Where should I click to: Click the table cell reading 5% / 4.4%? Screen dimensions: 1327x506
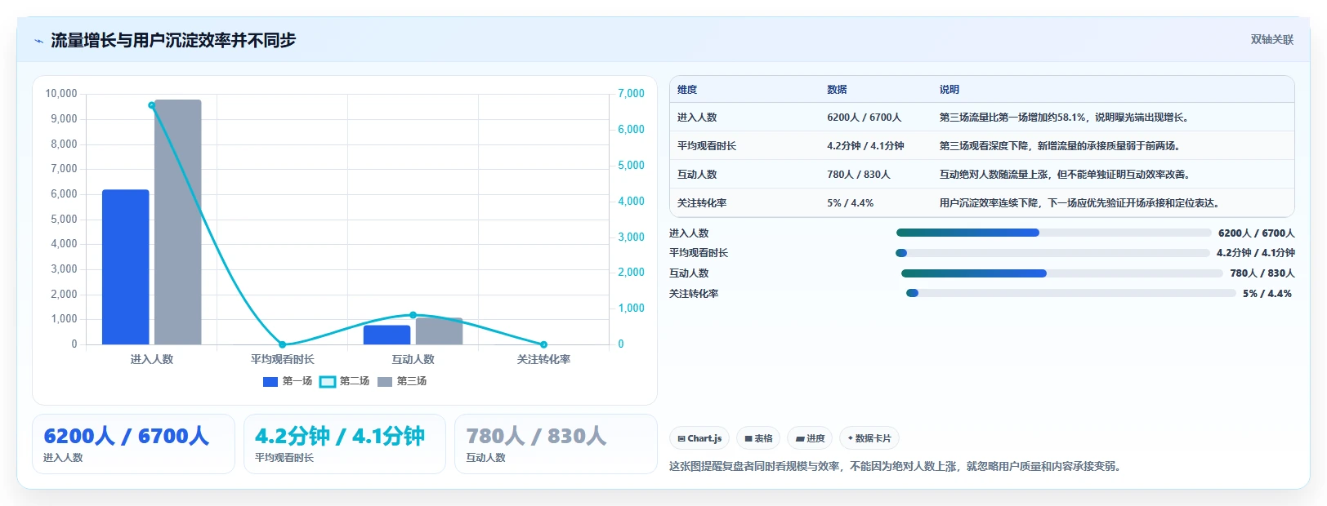click(850, 203)
